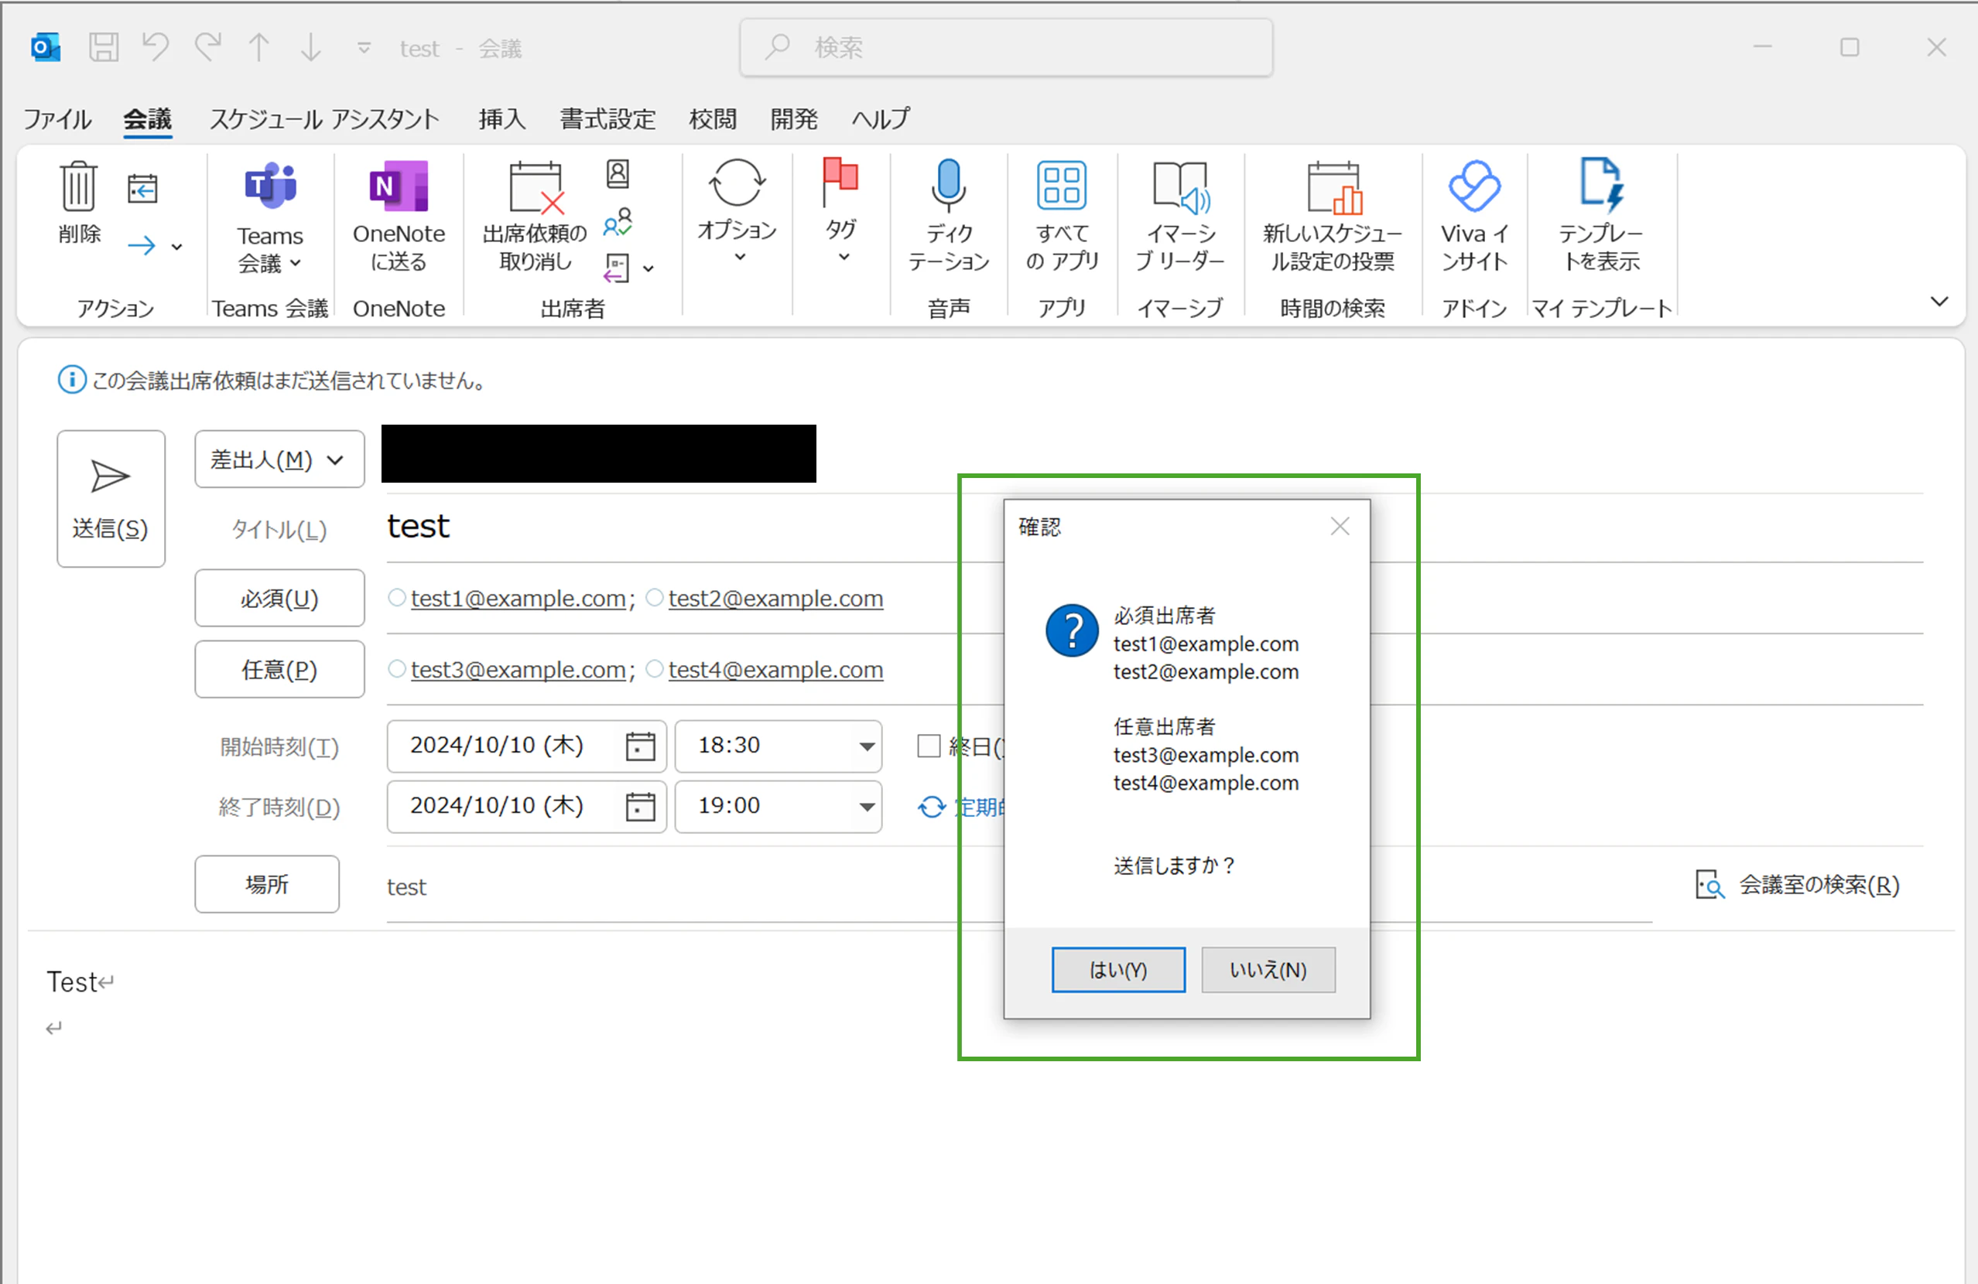Launch イマーシブ リーダー icon
The height and width of the screenshot is (1284, 1978).
pos(1180,187)
